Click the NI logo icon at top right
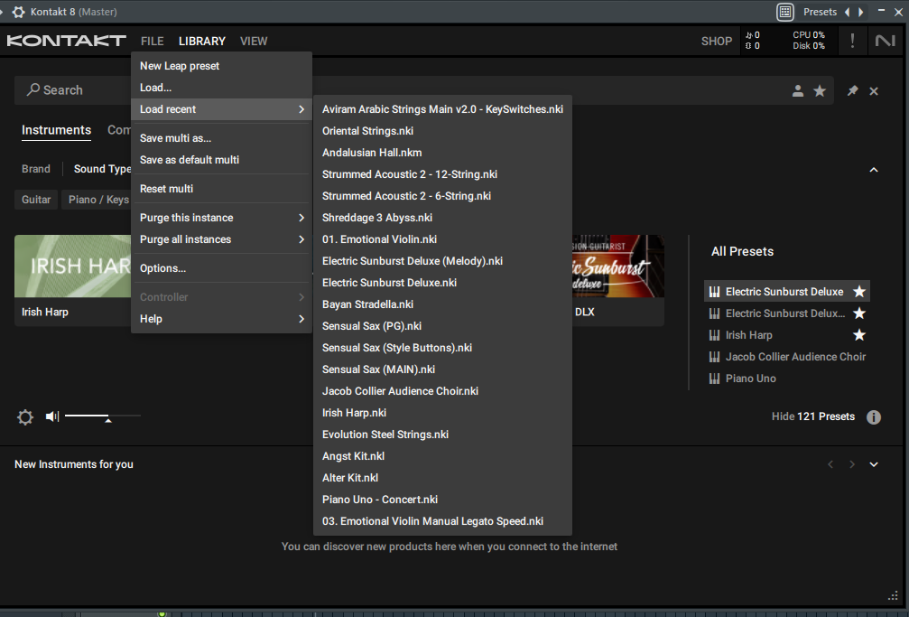The image size is (909, 617). 885,41
